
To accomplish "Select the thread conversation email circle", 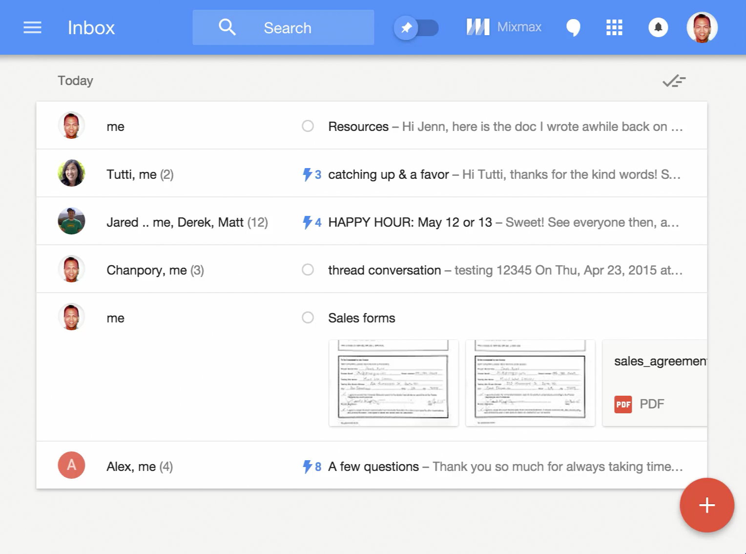I will coord(308,270).
